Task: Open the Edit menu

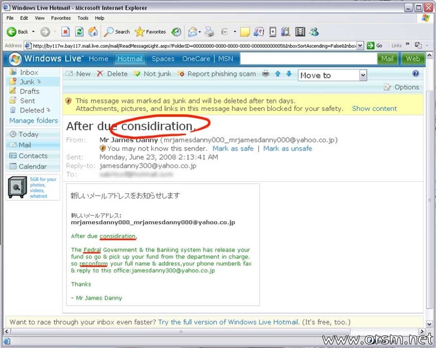Action: (24, 18)
